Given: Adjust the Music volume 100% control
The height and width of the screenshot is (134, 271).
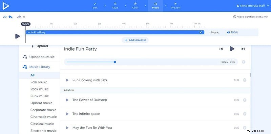Looking at the screenshot, I should [x=232, y=32].
